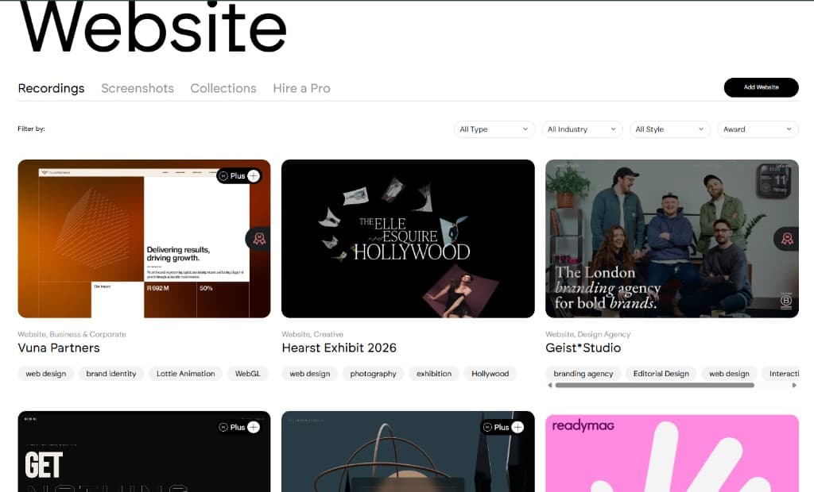Open the Hearst Exhibit 2026 title link

[339, 348]
